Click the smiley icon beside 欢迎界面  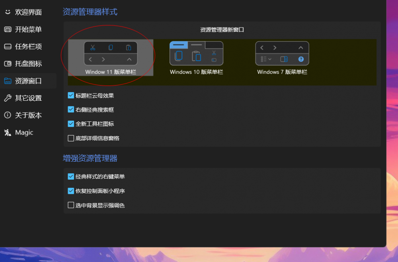click(7, 12)
